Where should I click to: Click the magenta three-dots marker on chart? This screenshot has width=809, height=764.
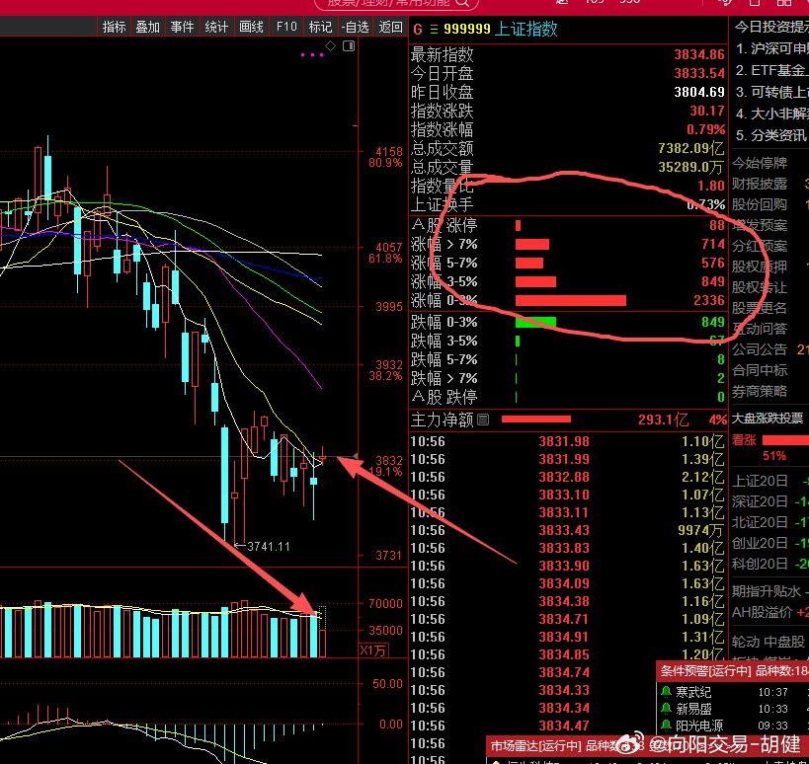click(311, 54)
